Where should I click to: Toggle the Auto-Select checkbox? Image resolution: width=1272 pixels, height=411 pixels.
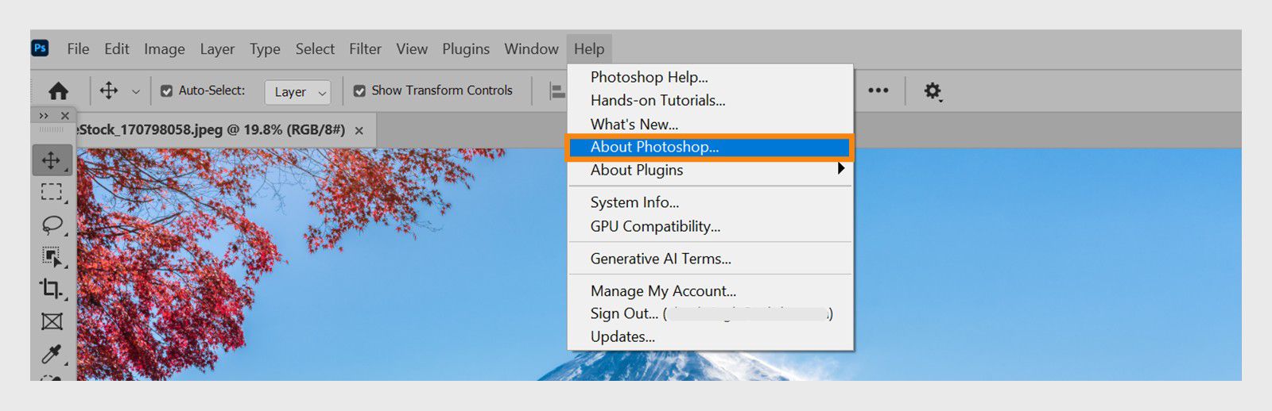pyautogui.click(x=167, y=91)
